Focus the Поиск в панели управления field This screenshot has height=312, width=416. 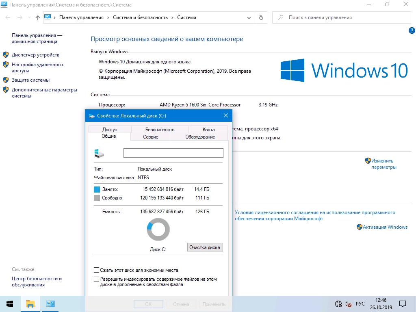(x=341, y=17)
